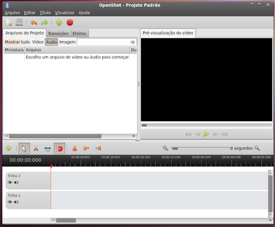Image resolution: width=275 pixels, height=227 pixels.
Task: Click the ruler at 00:00:24:000
Action: click(141, 157)
